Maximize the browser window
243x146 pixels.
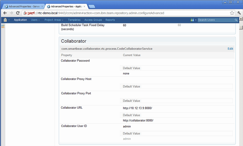coord(231,2)
